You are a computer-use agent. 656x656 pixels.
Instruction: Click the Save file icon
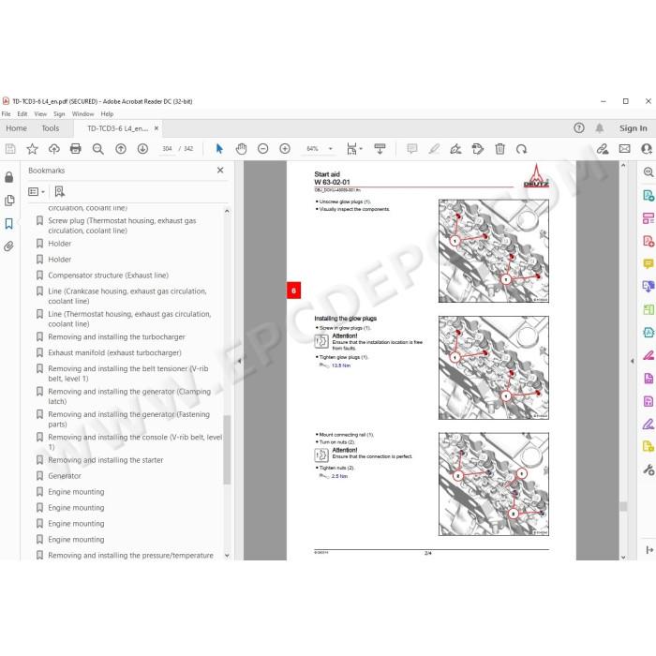click(10, 149)
